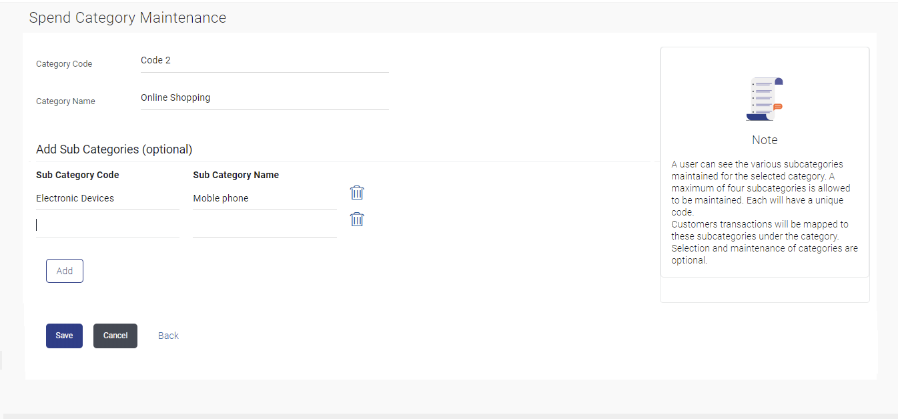Go back using the Back link
Image resolution: width=898 pixels, height=419 pixels.
coord(168,336)
